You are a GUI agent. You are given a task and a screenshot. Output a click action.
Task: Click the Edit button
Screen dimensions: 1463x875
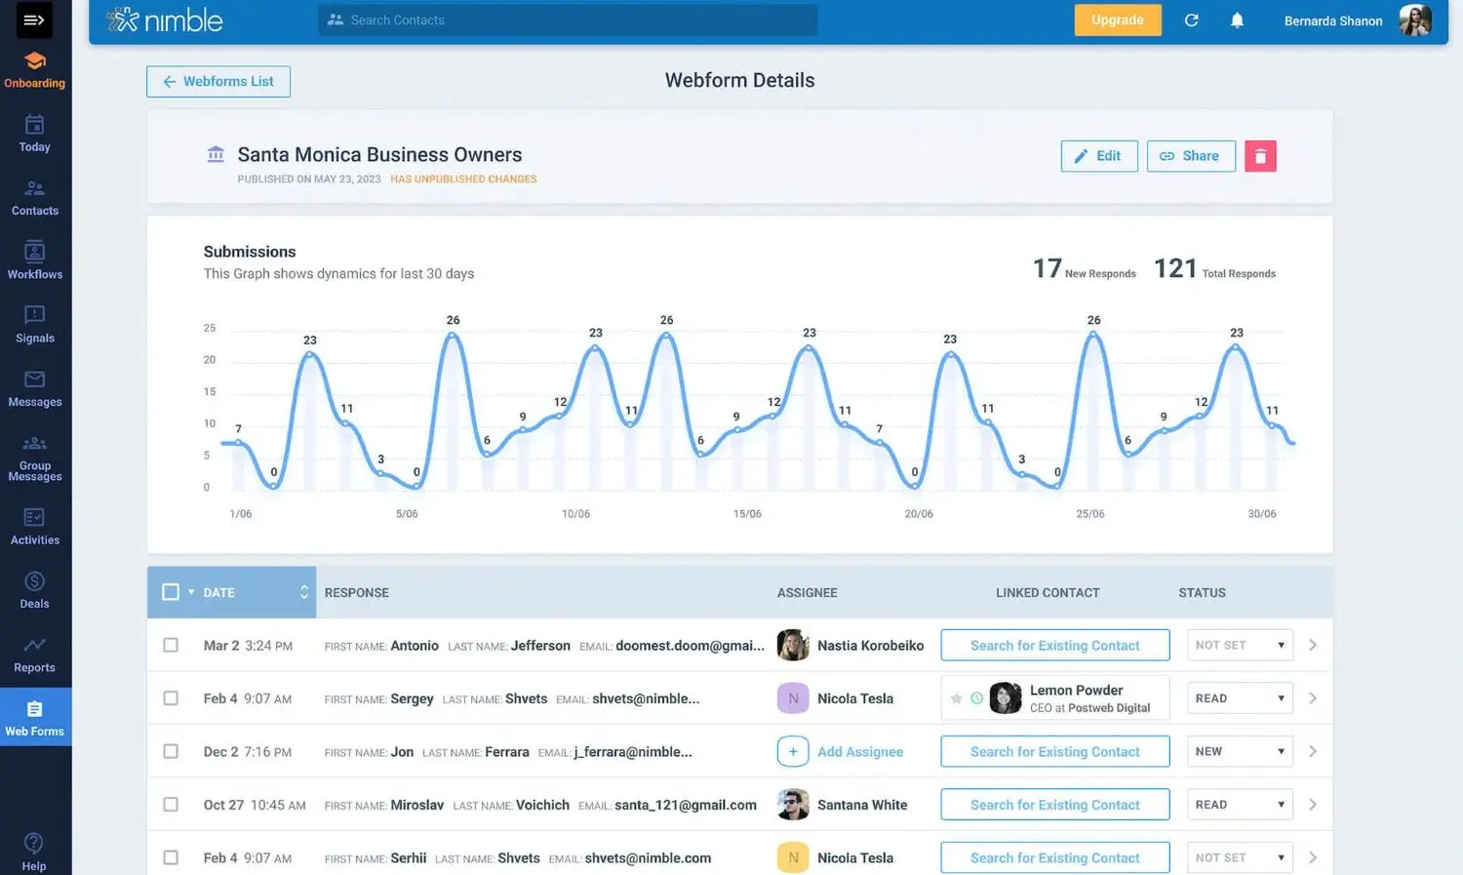point(1099,156)
